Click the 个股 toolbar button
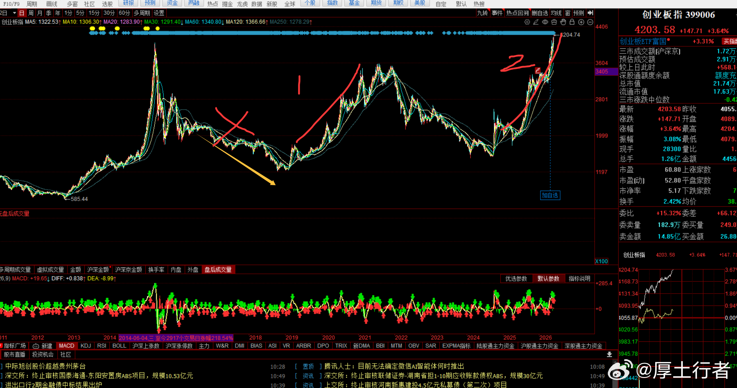The image size is (737, 388). (310, 3)
